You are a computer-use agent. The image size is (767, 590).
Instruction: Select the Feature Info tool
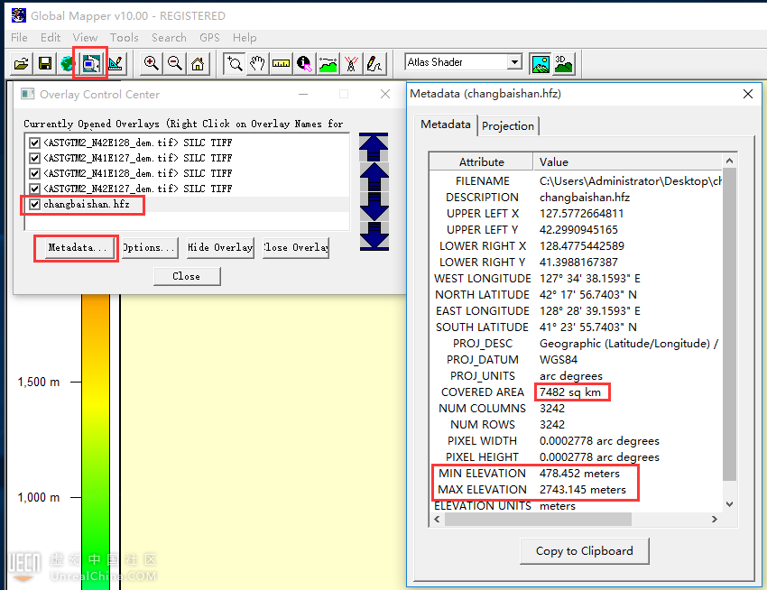[x=304, y=63]
